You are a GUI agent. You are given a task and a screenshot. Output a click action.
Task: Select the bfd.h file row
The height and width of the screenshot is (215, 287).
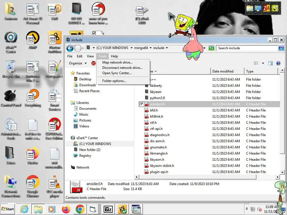[x=209, y=110]
